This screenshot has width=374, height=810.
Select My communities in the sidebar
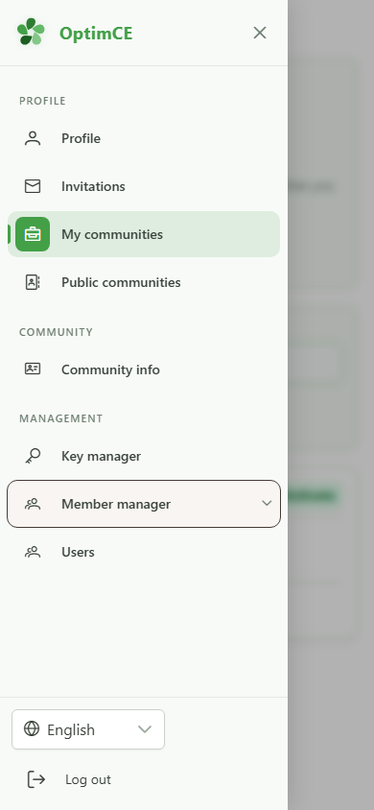click(x=144, y=234)
